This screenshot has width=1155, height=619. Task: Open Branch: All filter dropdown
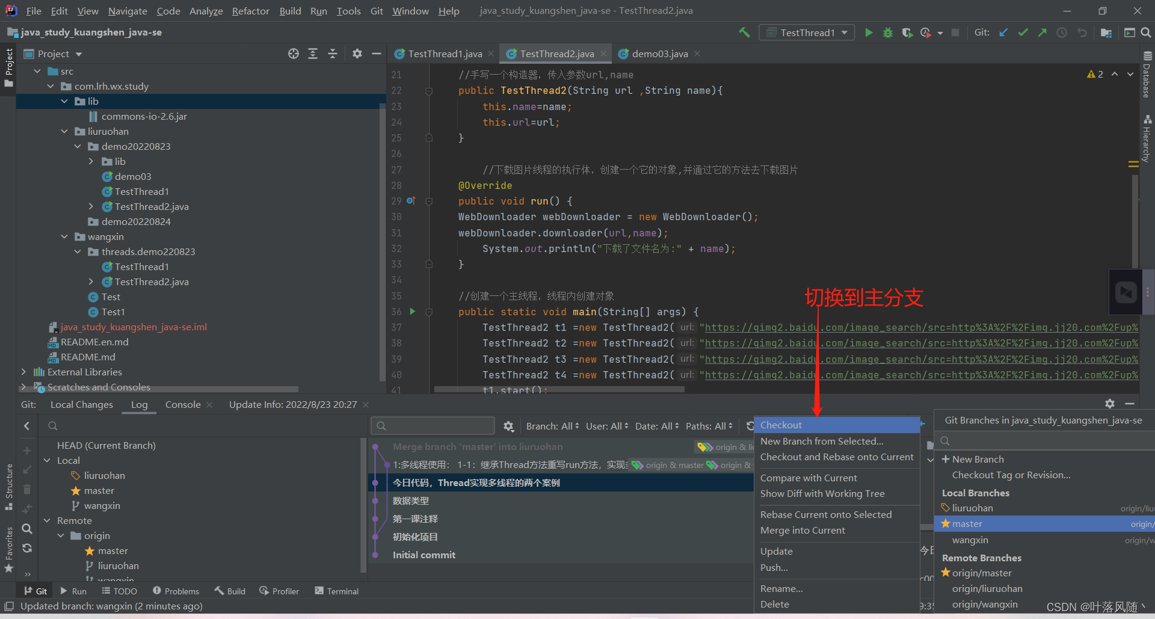(552, 426)
